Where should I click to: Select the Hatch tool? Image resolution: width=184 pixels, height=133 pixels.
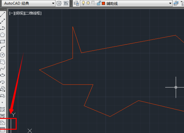click(x=3, y=109)
